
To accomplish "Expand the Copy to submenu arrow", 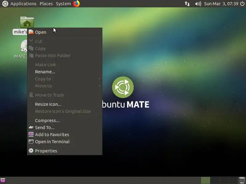I will (99, 79).
